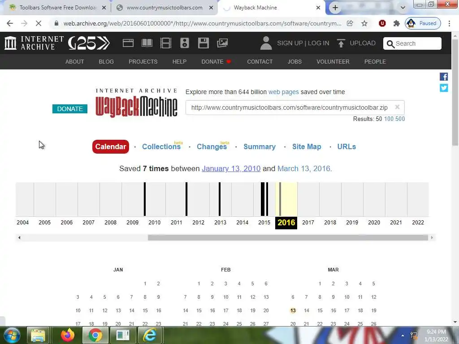Show 100 results link
Image resolution: width=459 pixels, height=344 pixels.
pyautogui.click(x=389, y=119)
